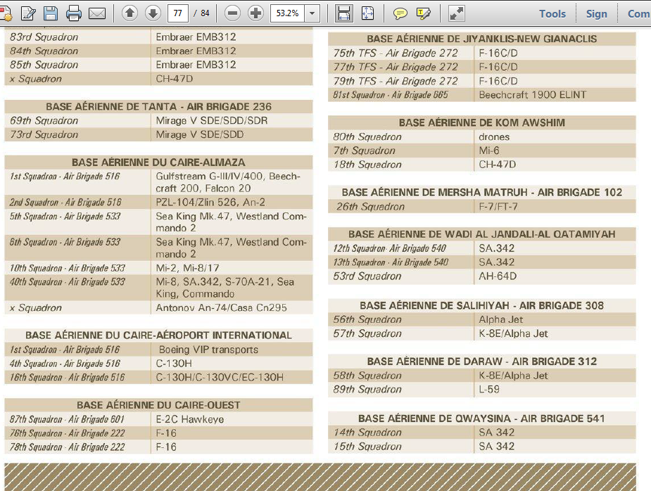Select "PZL-104/Zlin 526, An-2" cell
The width and height of the screenshot is (651, 491).
210,202
